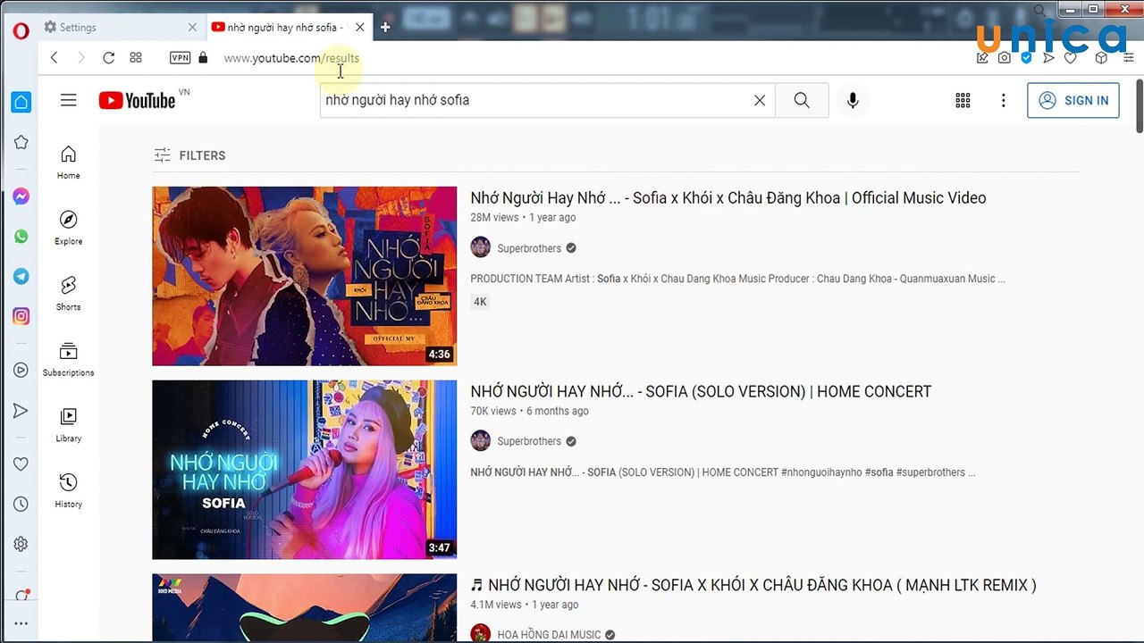Image resolution: width=1144 pixels, height=643 pixels.
Task: View site security lock info
Action: 203,58
